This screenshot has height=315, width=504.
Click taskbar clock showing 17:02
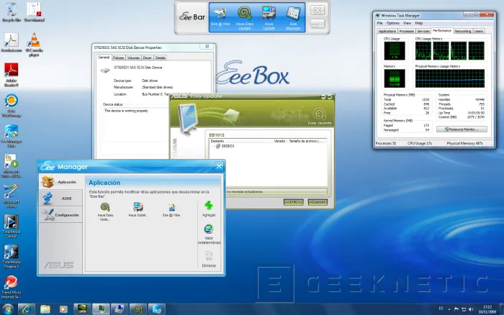tap(487, 309)
